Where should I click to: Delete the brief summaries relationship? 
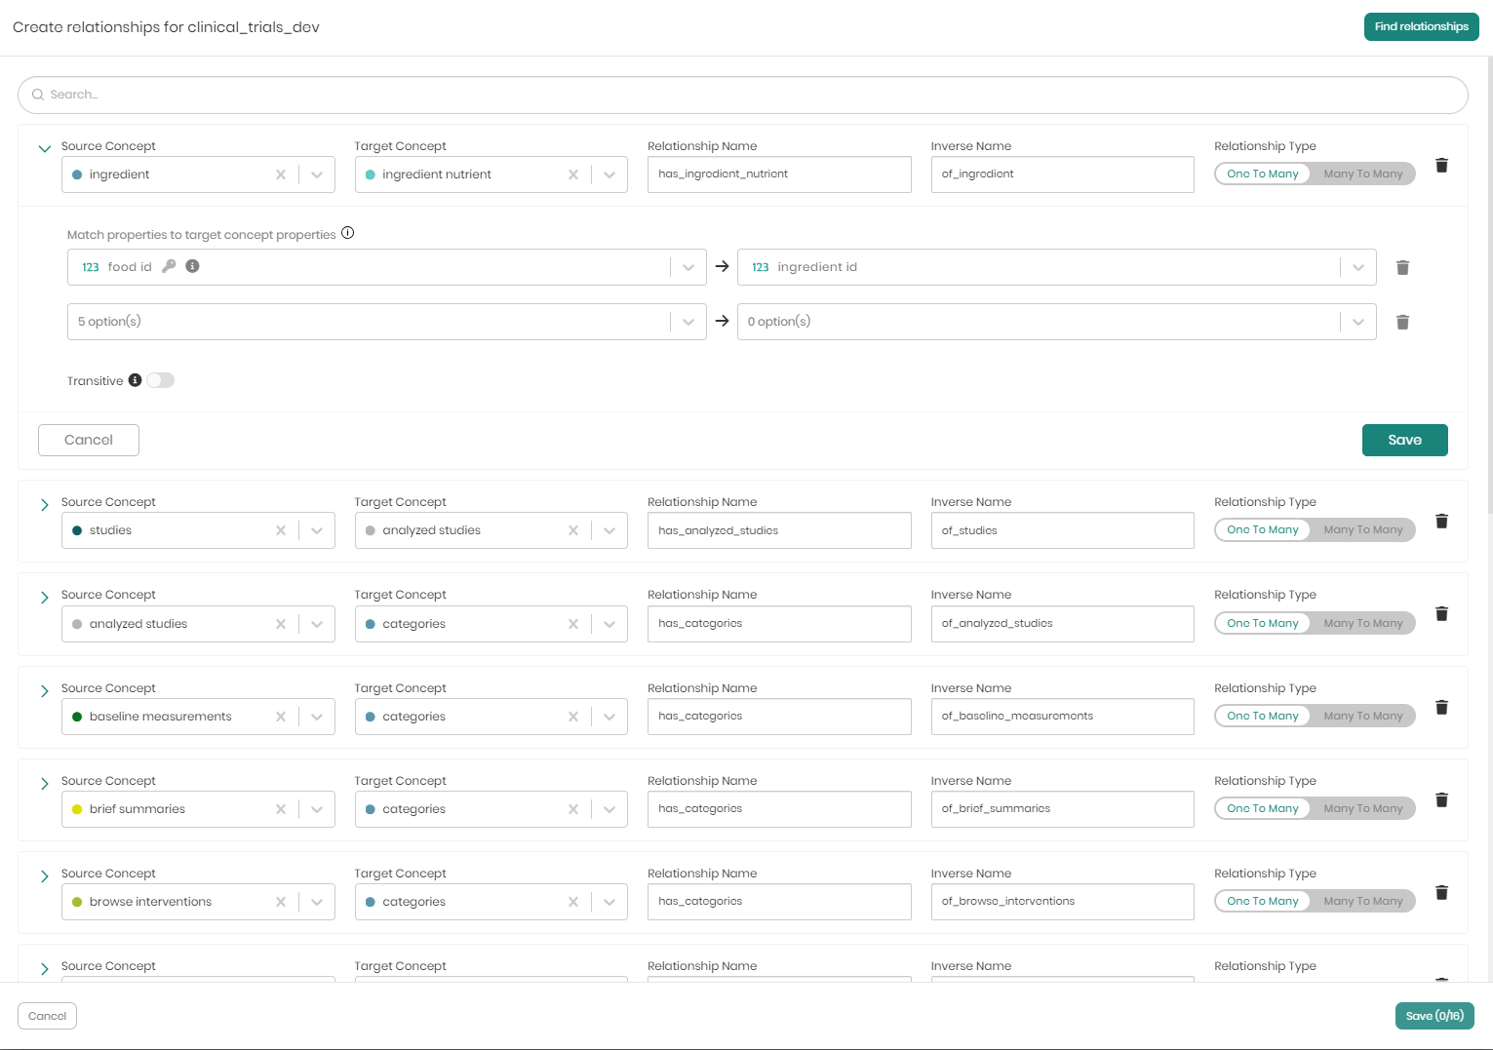click(1441, 800)
